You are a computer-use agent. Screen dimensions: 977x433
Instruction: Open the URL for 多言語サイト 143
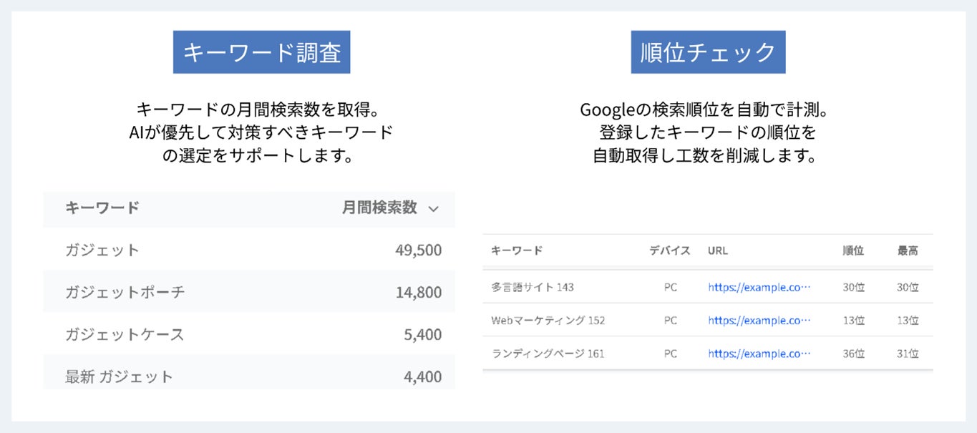759,287
